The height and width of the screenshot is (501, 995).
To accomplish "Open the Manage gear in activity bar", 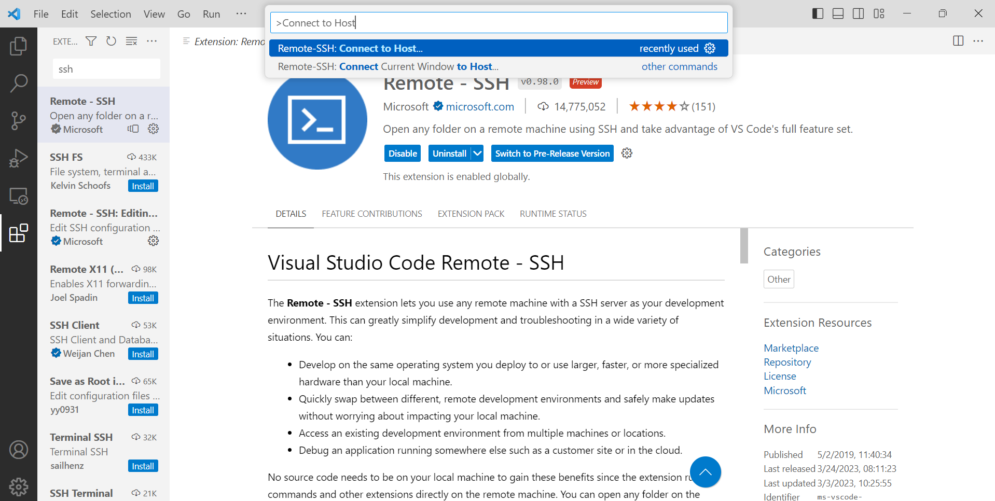I will point(19,486).
